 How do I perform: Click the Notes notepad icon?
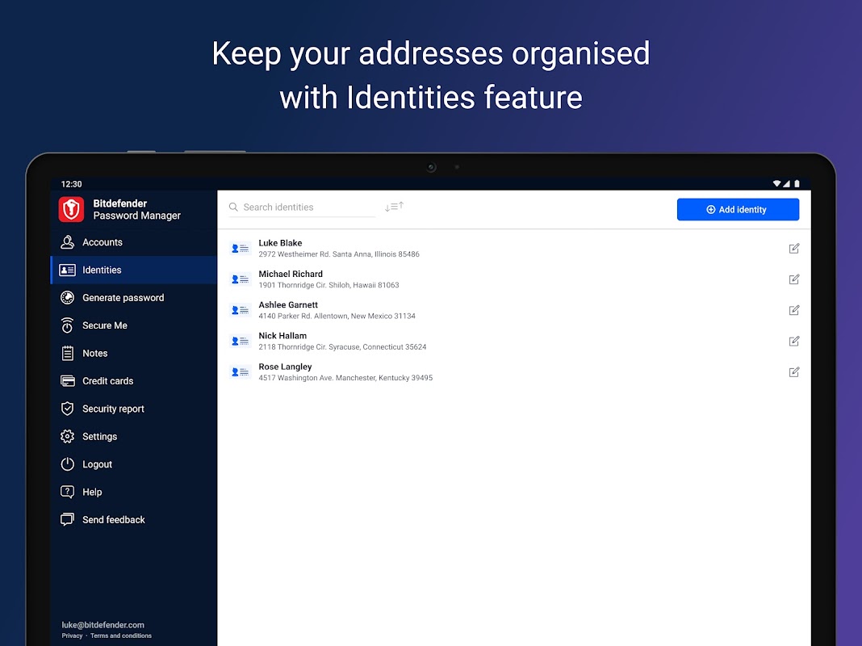pyautogui.click(x=67, y=353)
